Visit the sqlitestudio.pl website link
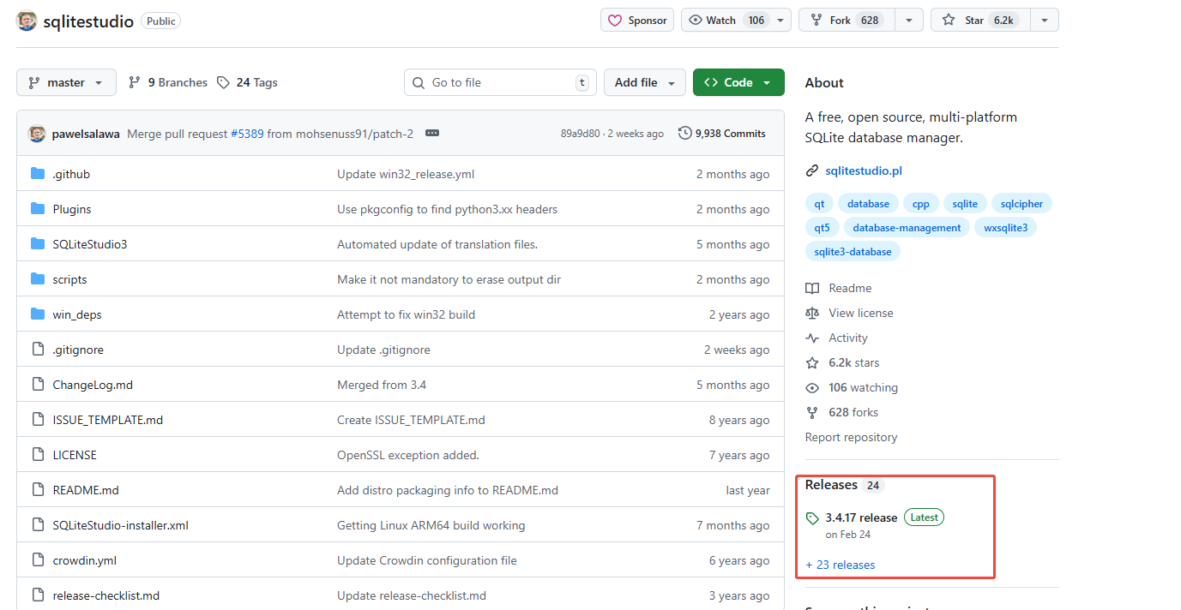This screenshot has height=610, width=1181. 864,171
